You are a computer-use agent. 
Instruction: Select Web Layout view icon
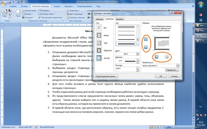click(x=157, y=127)
